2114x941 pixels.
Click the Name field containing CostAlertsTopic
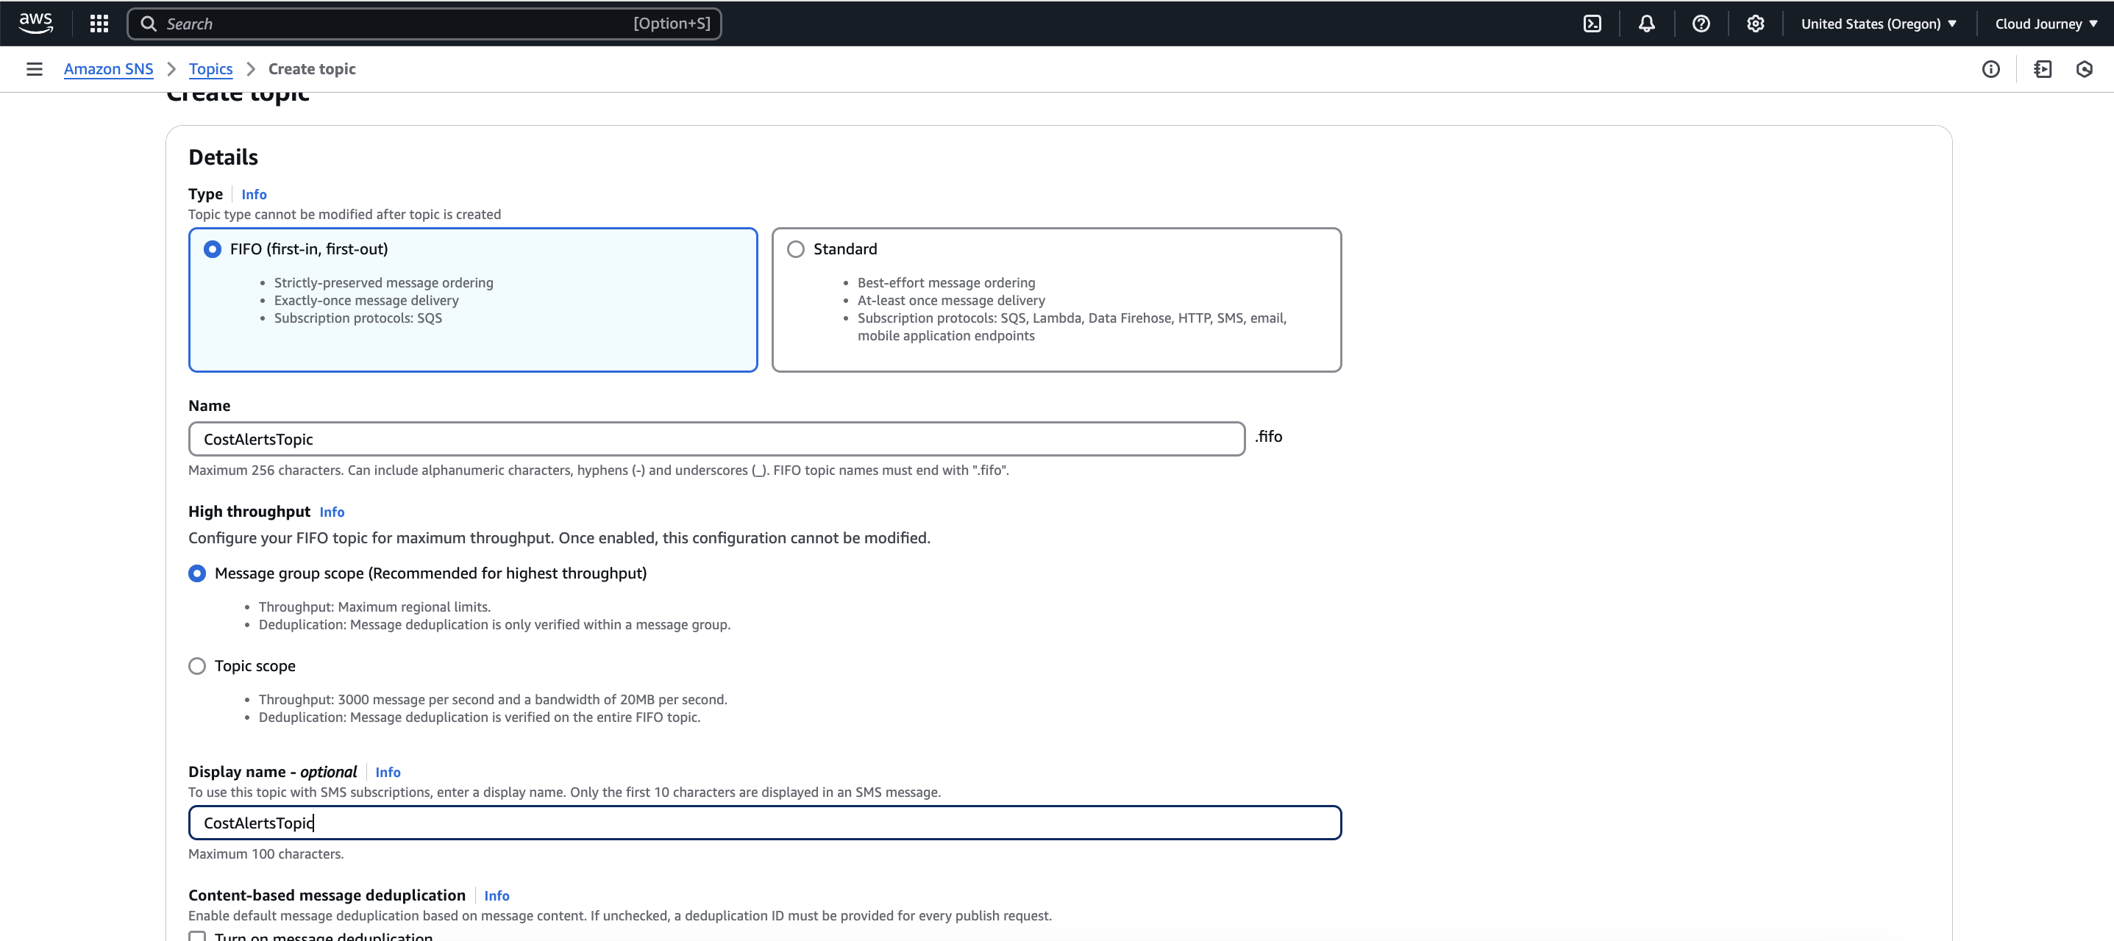click(x=716, y=439)
